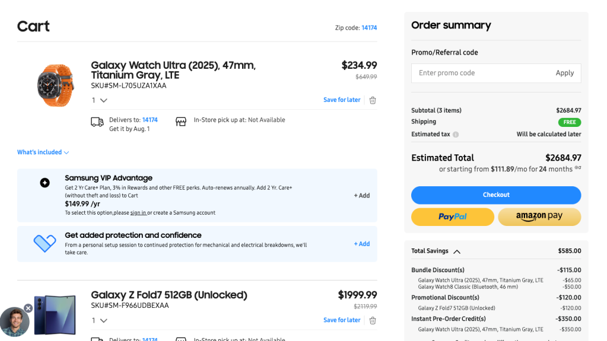
Task: Add protection and confidence plan
Action: (361, 244)
